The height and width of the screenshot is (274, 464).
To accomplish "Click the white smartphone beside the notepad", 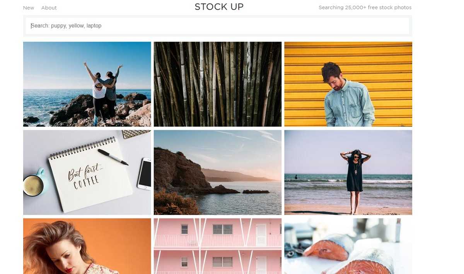I will click(144, 173).
